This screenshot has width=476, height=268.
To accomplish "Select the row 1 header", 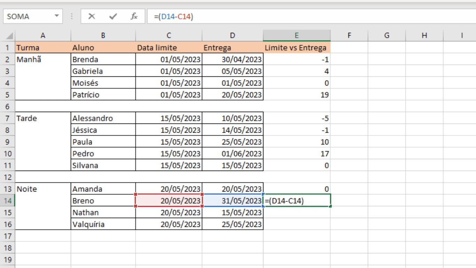I will click(x=8, y=47).
